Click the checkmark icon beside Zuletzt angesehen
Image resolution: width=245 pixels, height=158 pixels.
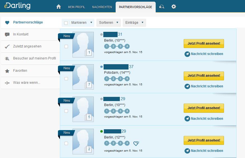pyautogui.click(x=7, y=46)
